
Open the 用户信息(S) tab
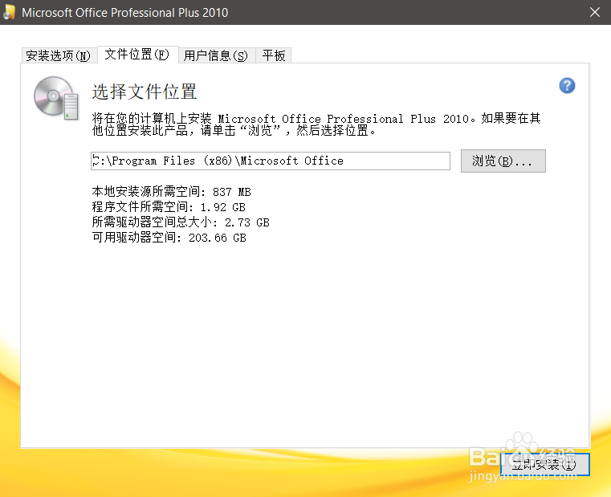coord(216,55)
